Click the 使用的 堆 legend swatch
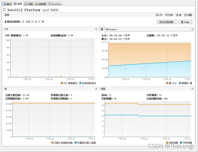 pyautogui.click(x=180, y=83)
